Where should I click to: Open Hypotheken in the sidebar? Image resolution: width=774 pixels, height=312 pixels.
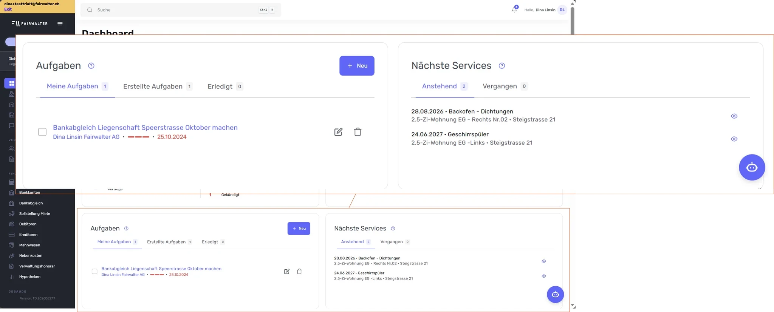30,277
